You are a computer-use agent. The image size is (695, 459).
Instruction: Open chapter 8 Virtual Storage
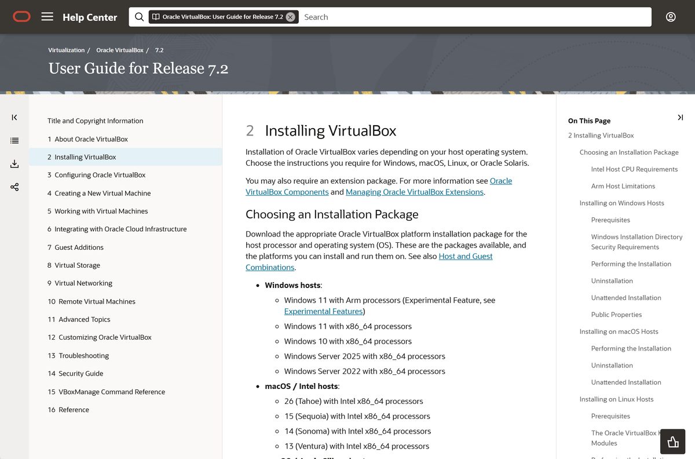click(x=74, y=265)
